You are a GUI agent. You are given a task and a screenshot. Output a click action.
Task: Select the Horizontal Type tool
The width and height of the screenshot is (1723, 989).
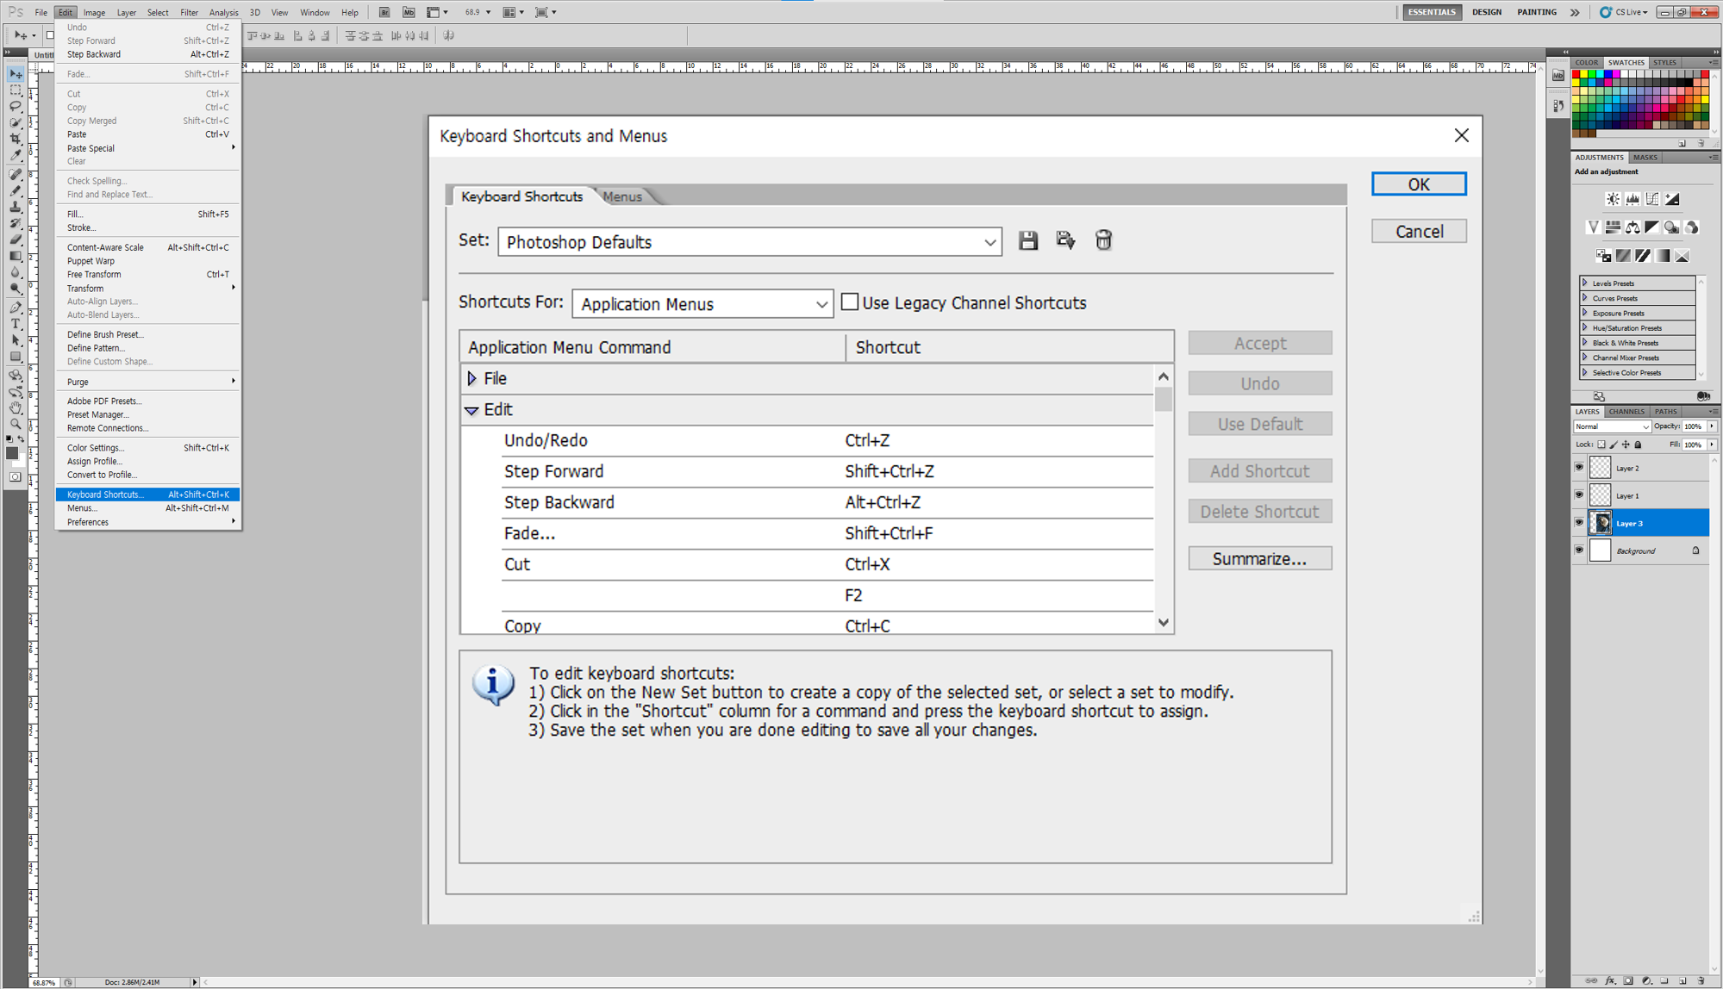[x=16, y=324]
